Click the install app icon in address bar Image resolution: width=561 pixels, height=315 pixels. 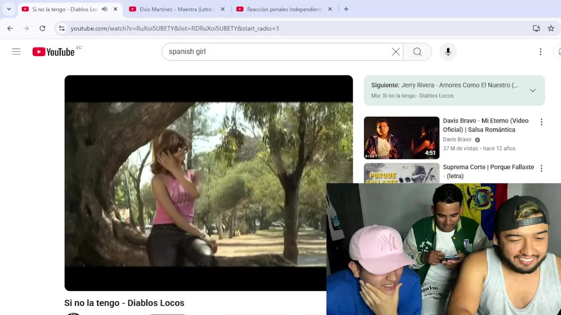click(x=536, y=28)
